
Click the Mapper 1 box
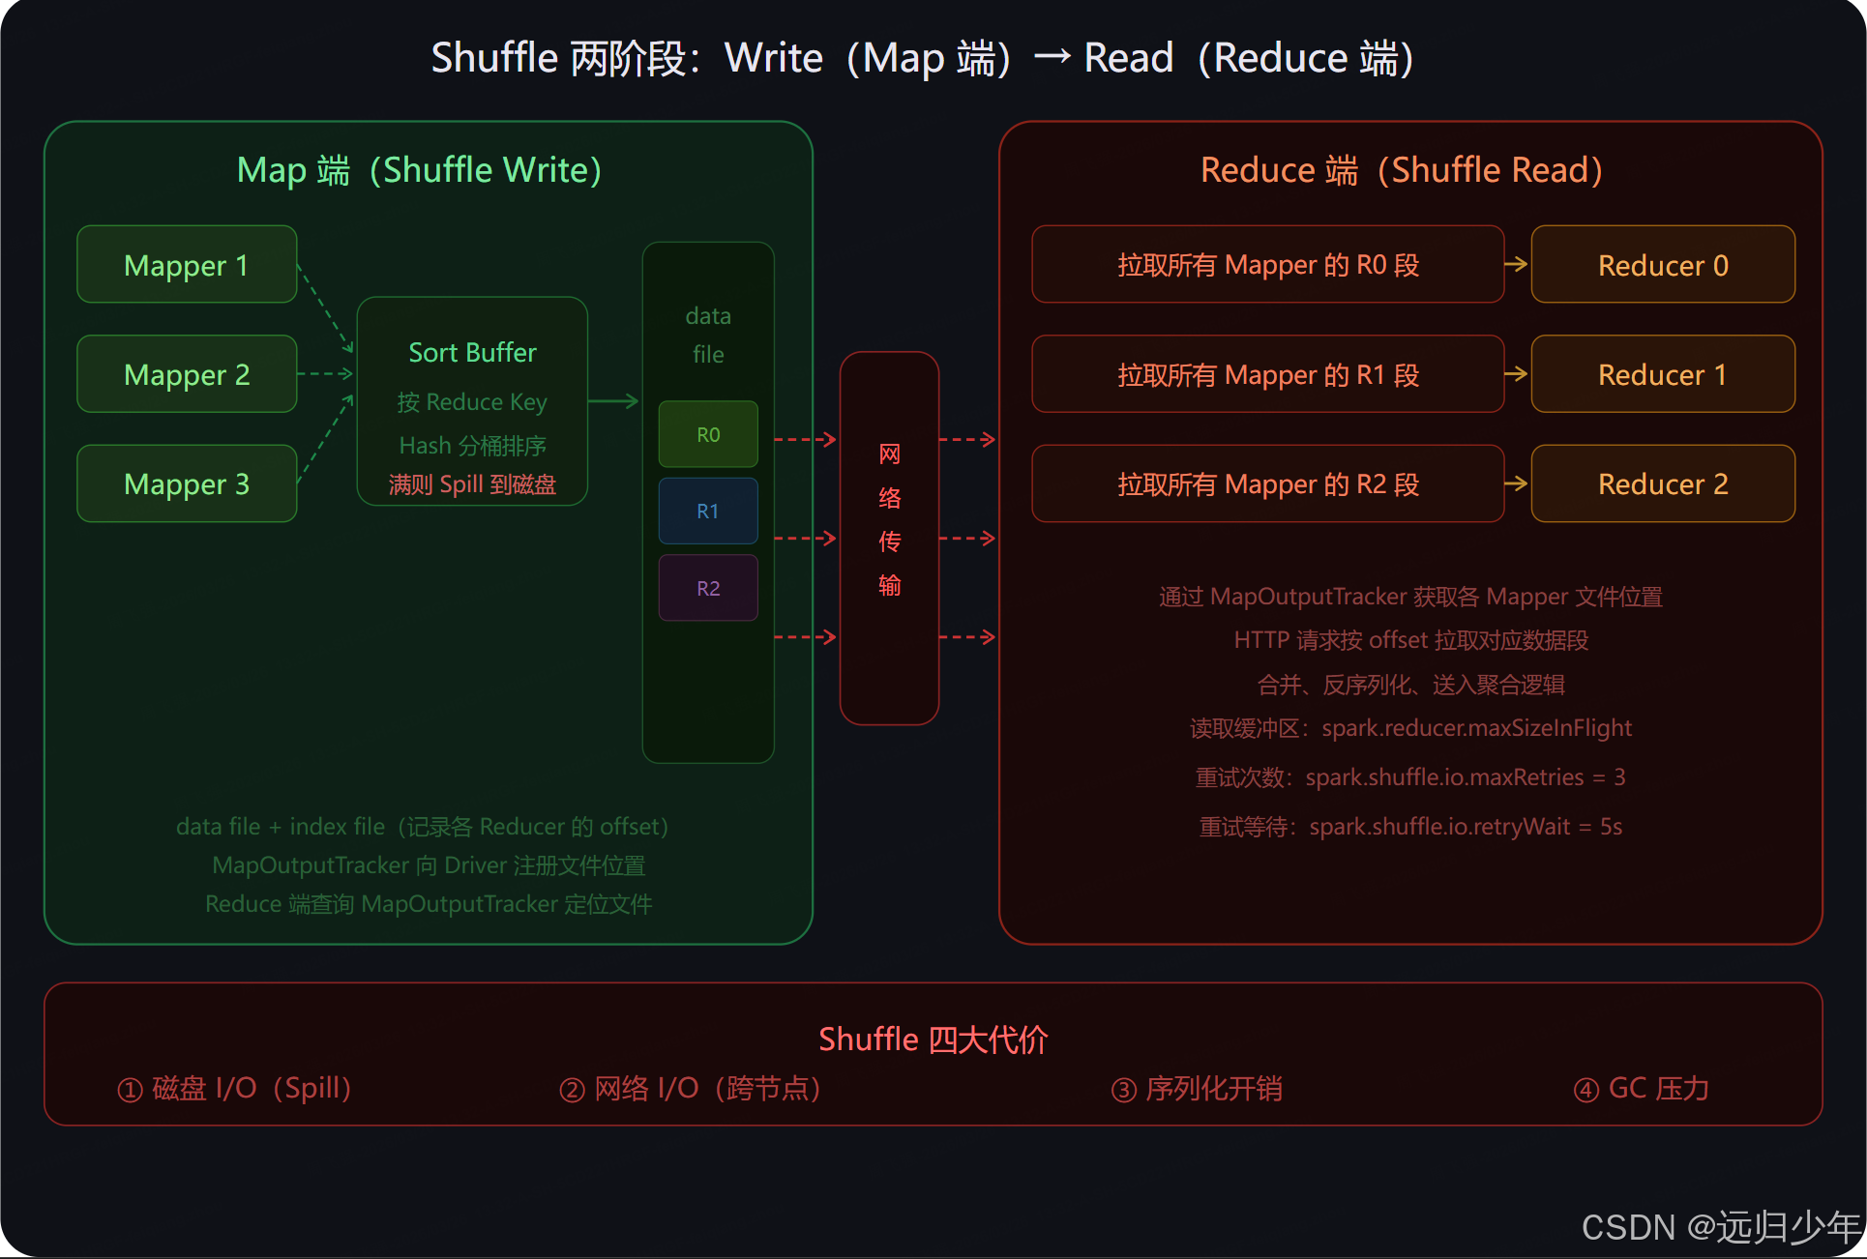187,265
